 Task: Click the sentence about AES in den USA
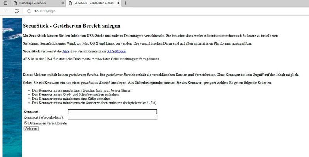(92, 59)
